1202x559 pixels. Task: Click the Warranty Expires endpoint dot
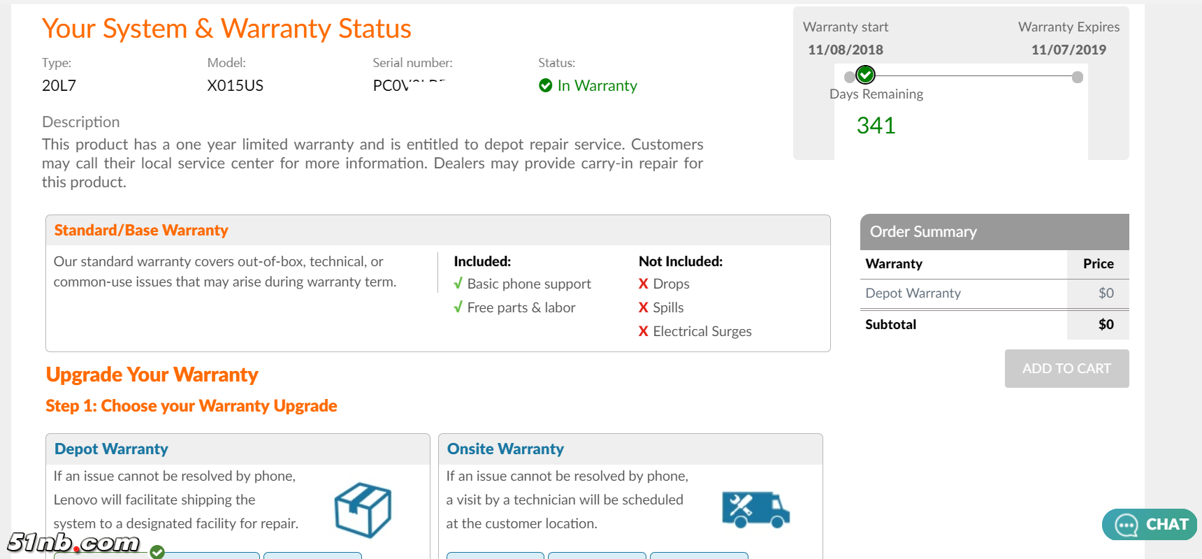click(1078, 77)
